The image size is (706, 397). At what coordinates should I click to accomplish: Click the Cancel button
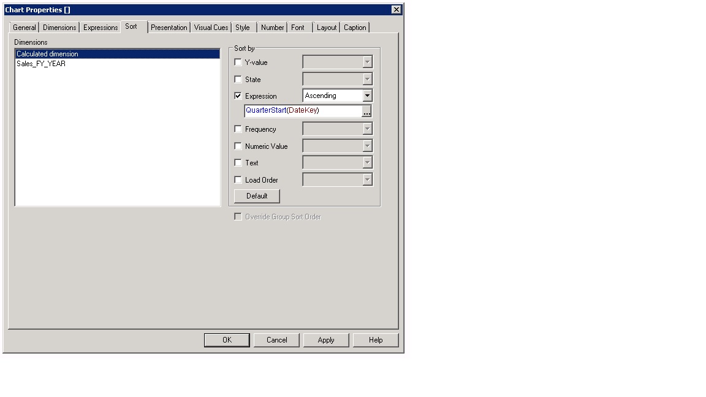(x=276, y=340)
